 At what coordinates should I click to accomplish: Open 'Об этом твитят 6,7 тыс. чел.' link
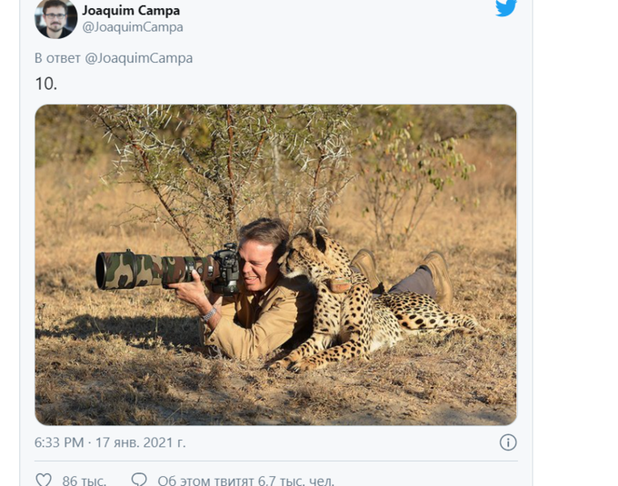pyautogui.click(x=245, y=480)
